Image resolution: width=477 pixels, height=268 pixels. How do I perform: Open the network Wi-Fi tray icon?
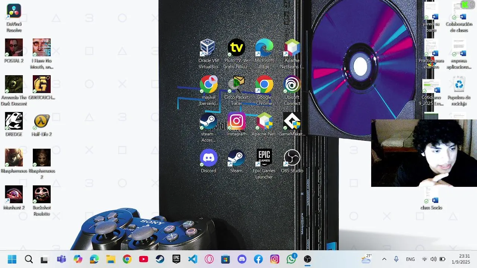424,259
